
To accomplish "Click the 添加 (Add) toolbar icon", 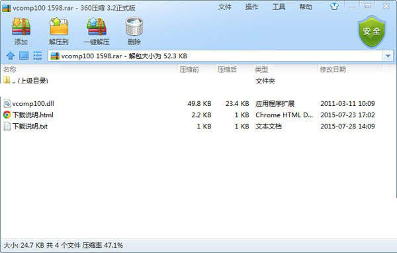I will 21,26.
